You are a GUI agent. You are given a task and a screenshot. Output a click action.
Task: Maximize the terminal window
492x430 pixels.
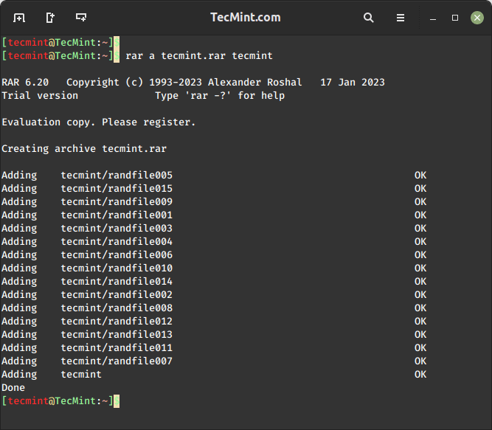455,18
